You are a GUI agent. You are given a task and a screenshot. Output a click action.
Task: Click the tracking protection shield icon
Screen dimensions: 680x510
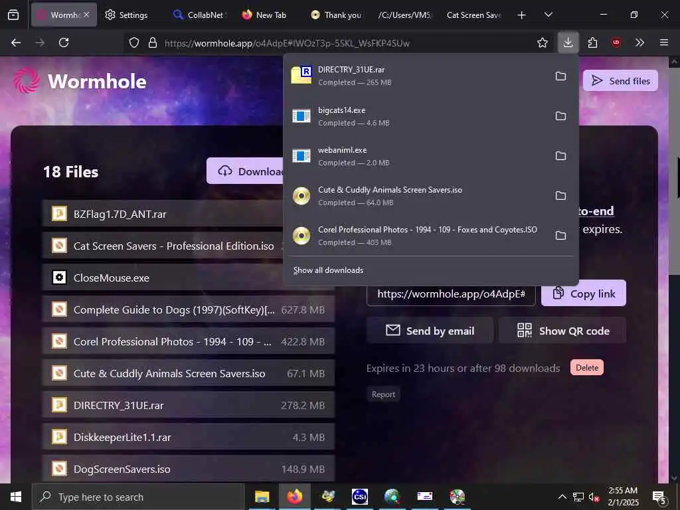(134, 42)
